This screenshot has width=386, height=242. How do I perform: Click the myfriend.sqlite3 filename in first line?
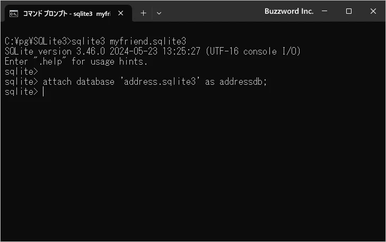tap(148, 41)
